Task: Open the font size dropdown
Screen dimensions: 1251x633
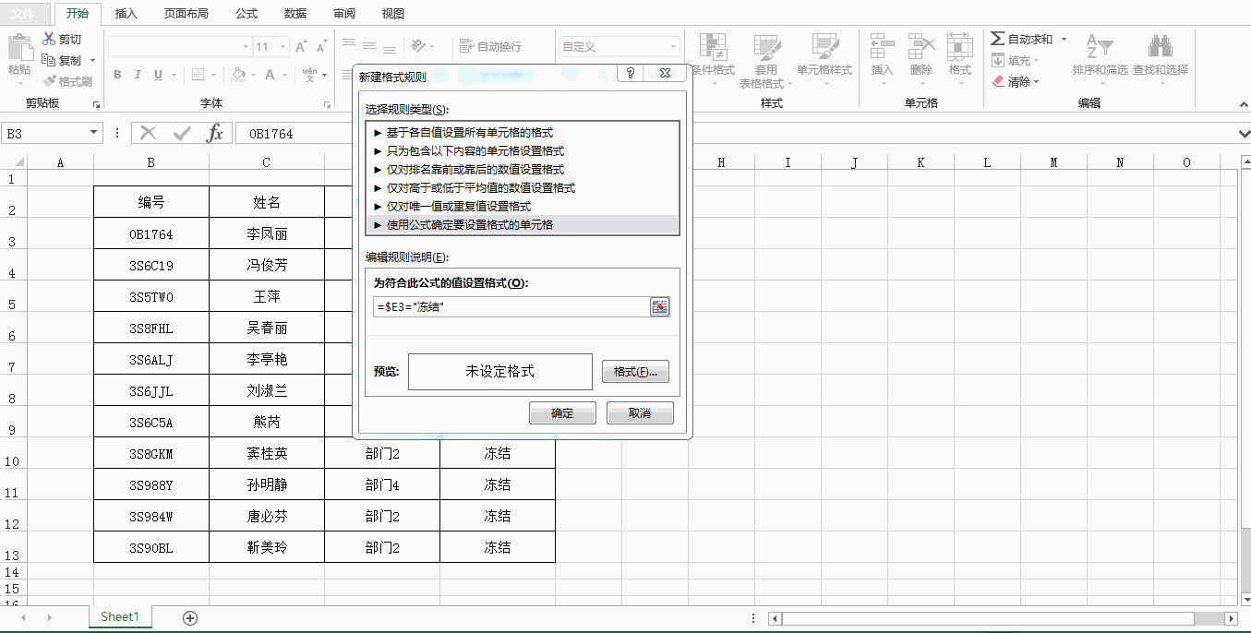Action: [283, 46]
